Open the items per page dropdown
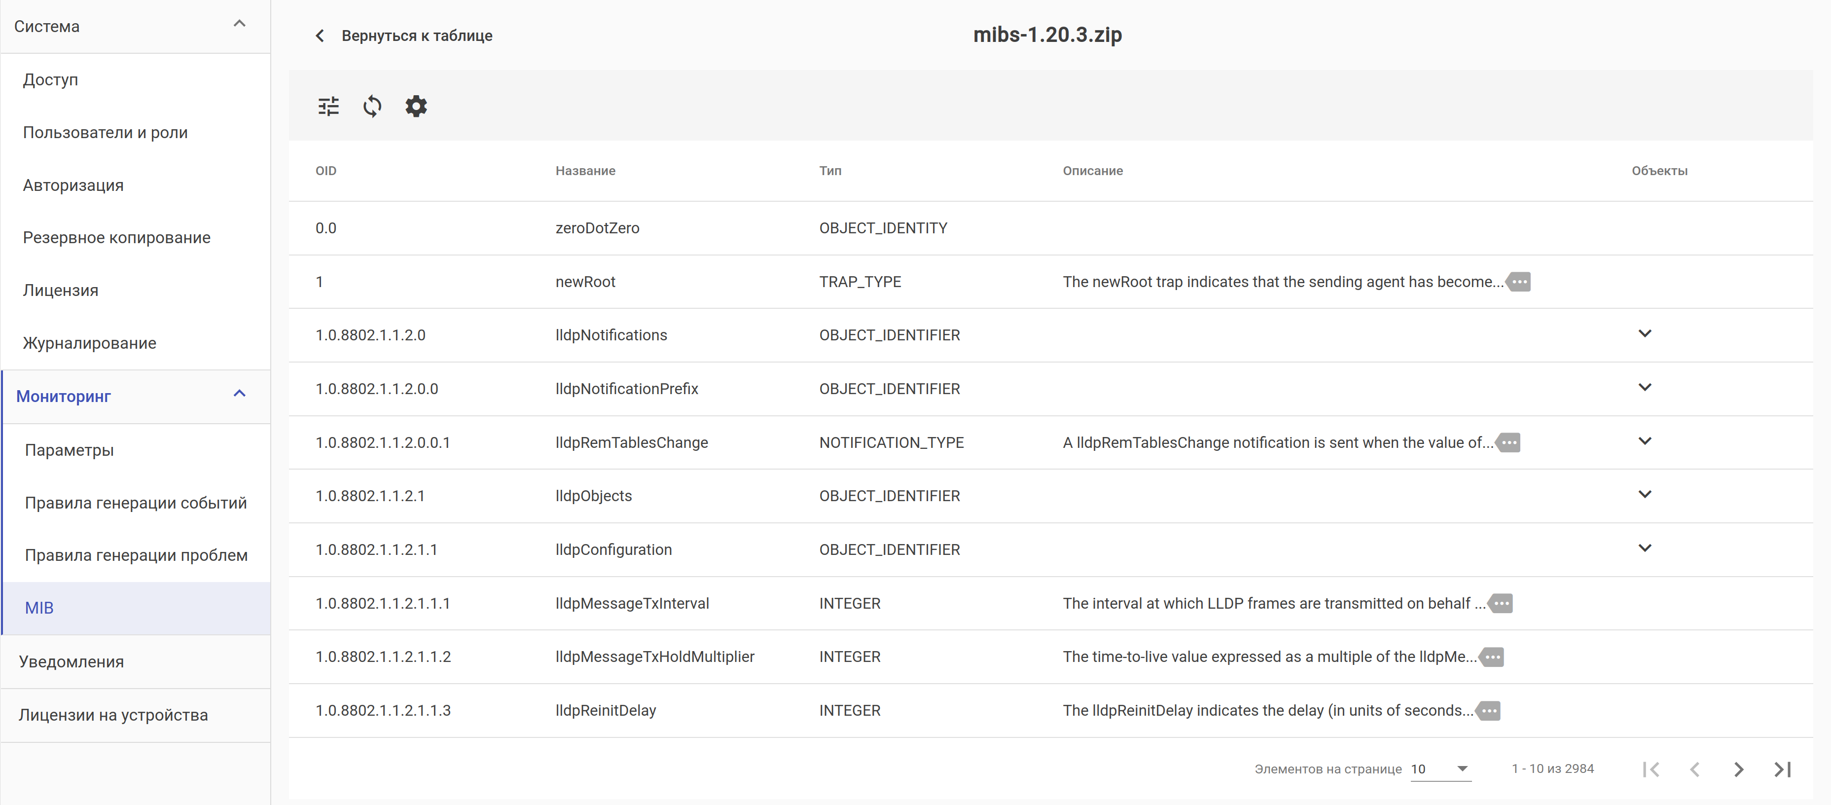The height and width of the screenshot is (805, 1831). (x=1440, y=768)
